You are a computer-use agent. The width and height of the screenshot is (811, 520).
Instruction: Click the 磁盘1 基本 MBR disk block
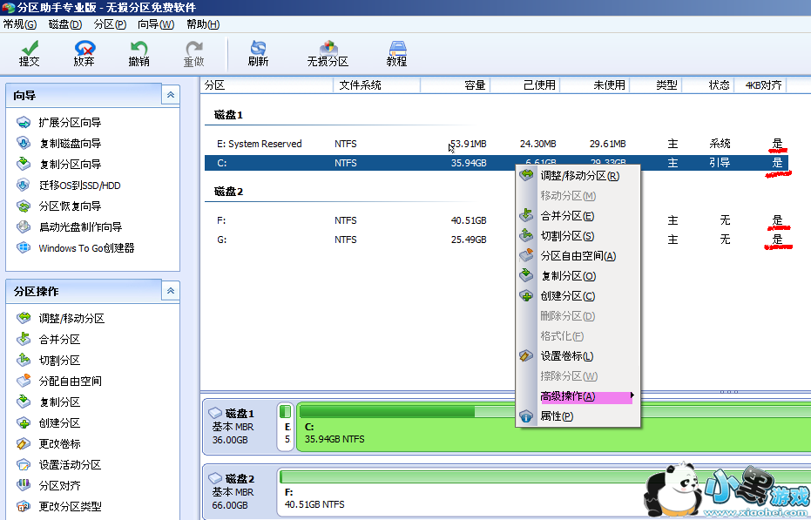coord(239,426)
